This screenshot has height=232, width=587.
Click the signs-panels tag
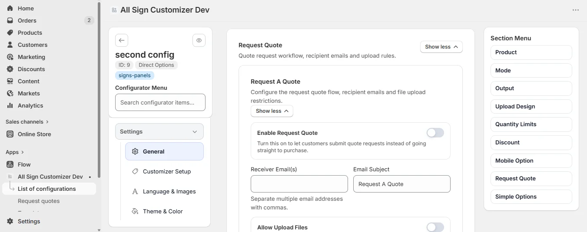pos(135,75)
